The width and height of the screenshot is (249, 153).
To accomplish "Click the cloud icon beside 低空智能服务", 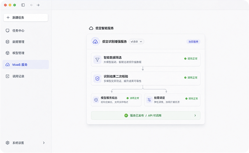I will (91, 28).
